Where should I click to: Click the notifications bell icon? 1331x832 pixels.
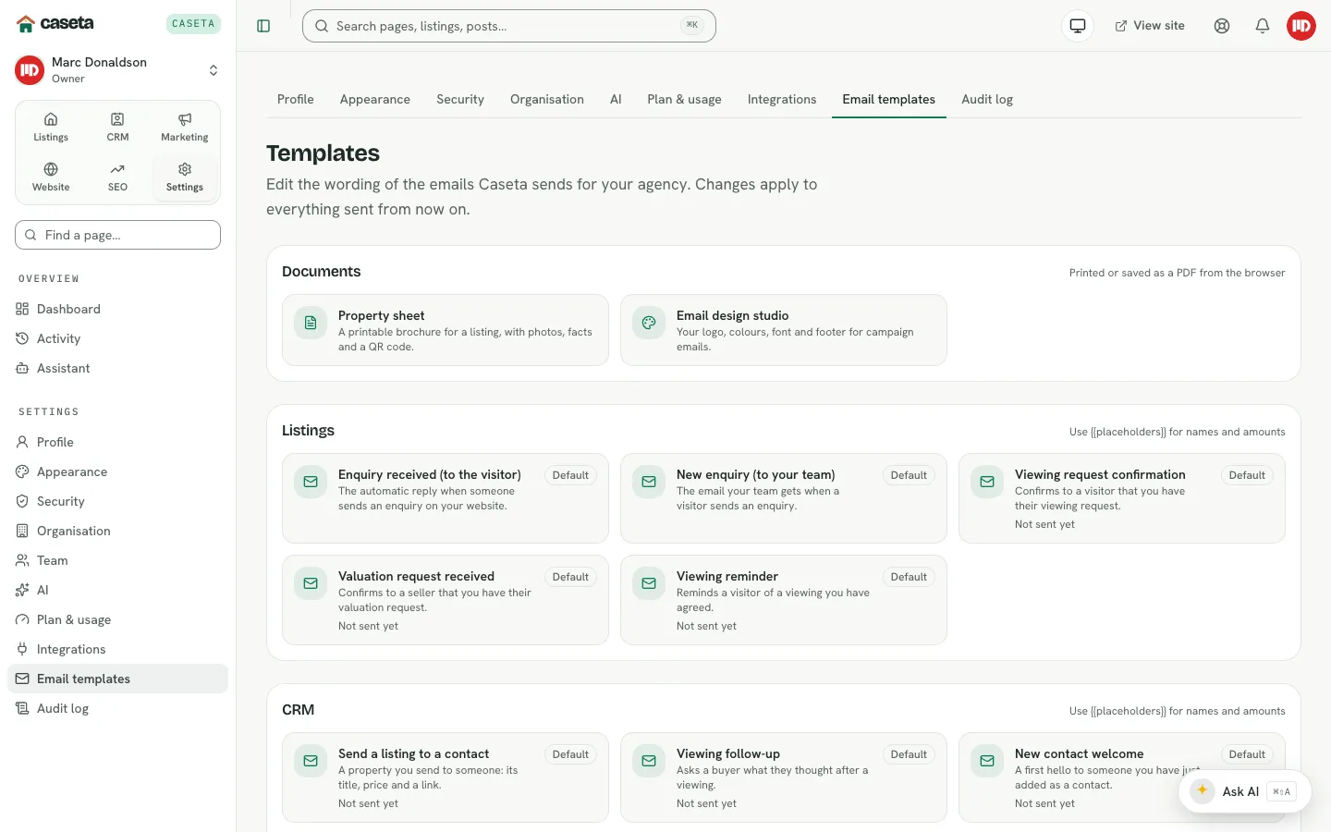[1263, 26]
